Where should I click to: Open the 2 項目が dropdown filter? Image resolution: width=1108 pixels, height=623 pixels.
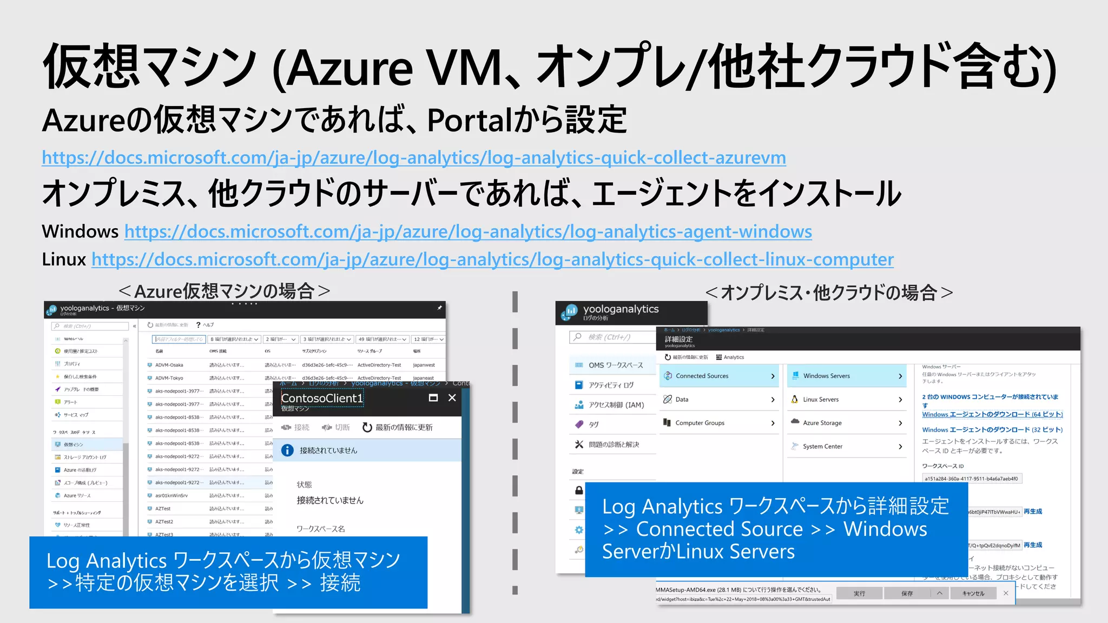tap(281, 339)
